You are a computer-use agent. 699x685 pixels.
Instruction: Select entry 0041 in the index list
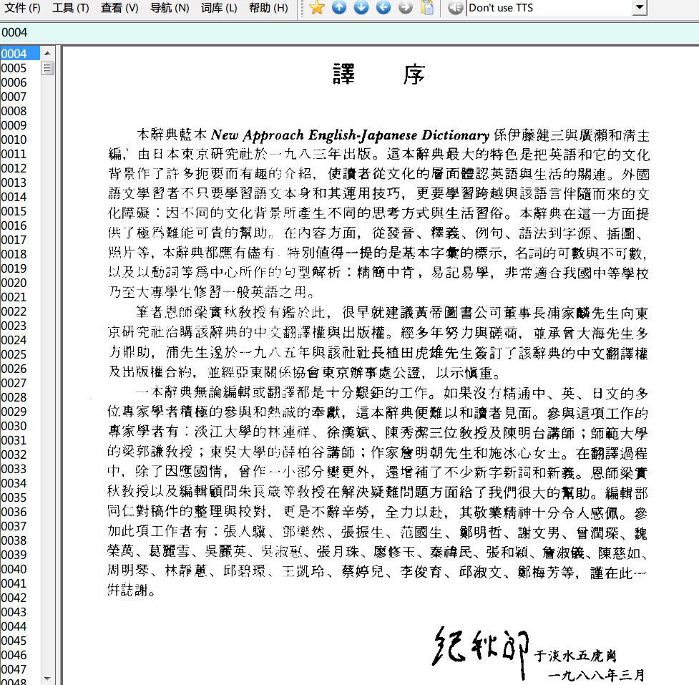[x=20, y=583]
